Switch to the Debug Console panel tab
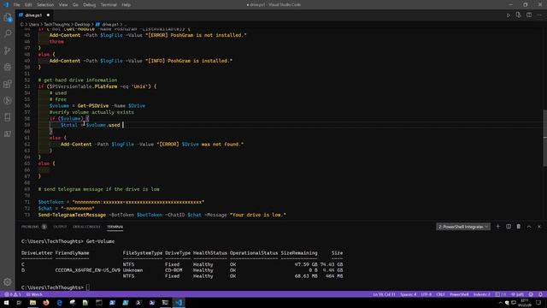 [x=86, y=227]
